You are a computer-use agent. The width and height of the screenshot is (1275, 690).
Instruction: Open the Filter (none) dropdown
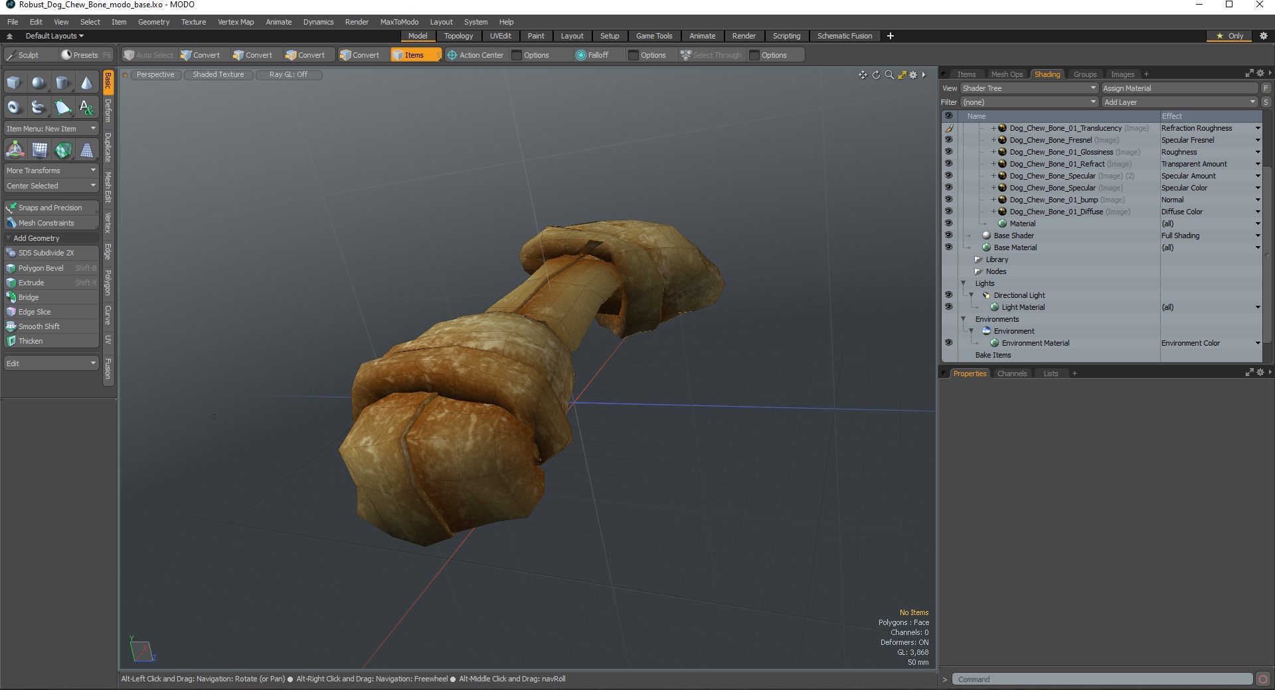coord(1029,102)
